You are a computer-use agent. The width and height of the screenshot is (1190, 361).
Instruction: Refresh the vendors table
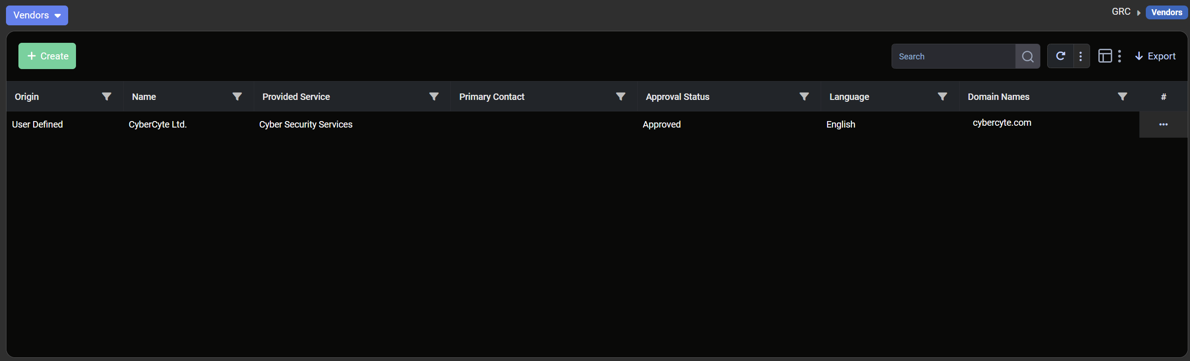pyautogui.click(x=1060, y=56)
